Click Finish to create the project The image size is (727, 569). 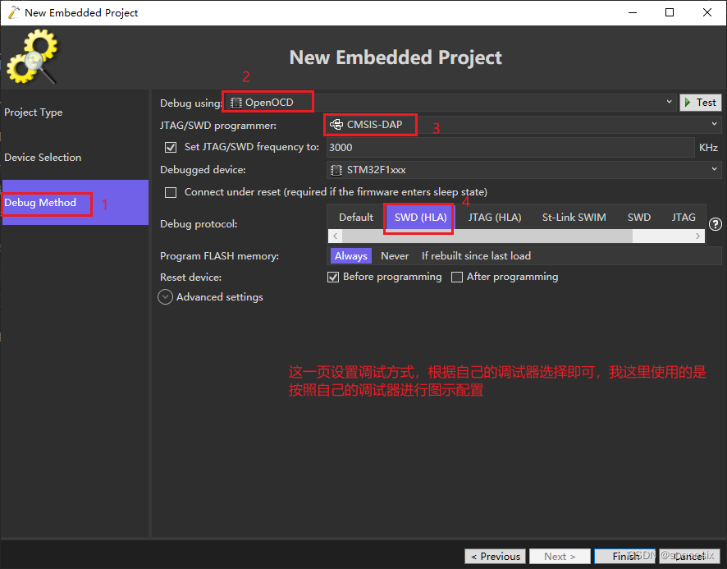pyautogui.click(x=625, y=556)
